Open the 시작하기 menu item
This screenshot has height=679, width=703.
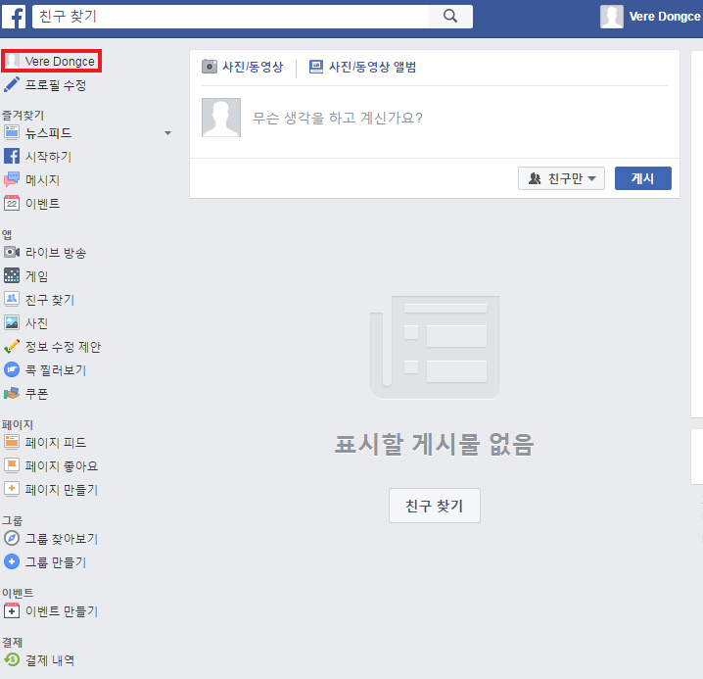pyautogui.click(x=48, y=157)
